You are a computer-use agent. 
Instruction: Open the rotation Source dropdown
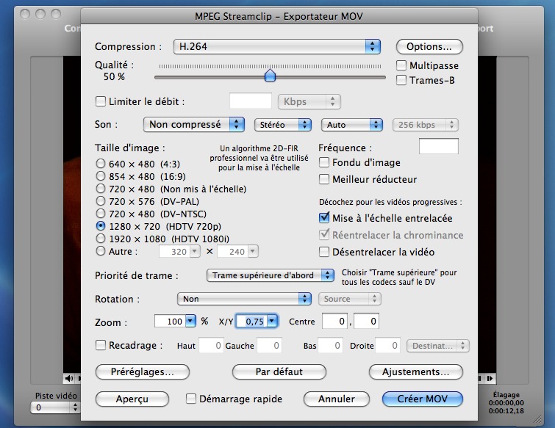click(350, 299)
